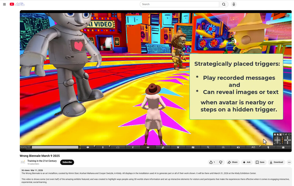Image resolution: width=294 pixels, height=186 pixels.
Task: Save the video to a playlist
Action: (x=260, y=162)
